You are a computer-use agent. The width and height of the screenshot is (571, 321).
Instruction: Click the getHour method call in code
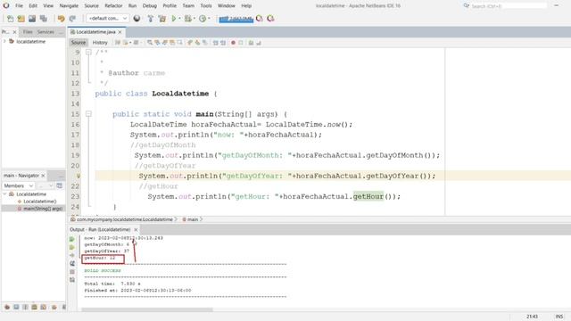click(x=368, y=196)
